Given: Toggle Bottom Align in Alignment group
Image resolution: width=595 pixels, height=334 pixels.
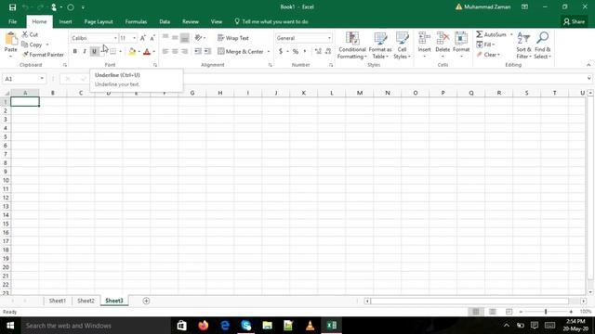Looking at the screenshot, I should [x=184, y=37].
